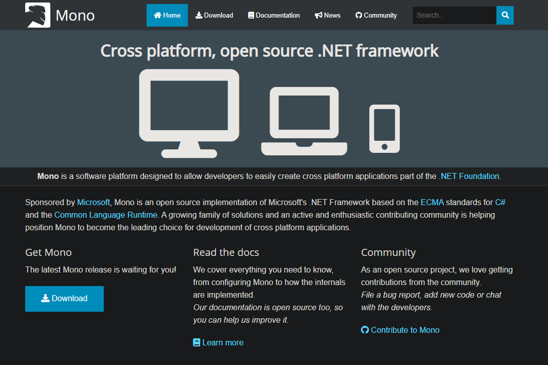Follow the .NET Foundation link
Viewport: 548px width, 365px height.
(x=469, y=176)
